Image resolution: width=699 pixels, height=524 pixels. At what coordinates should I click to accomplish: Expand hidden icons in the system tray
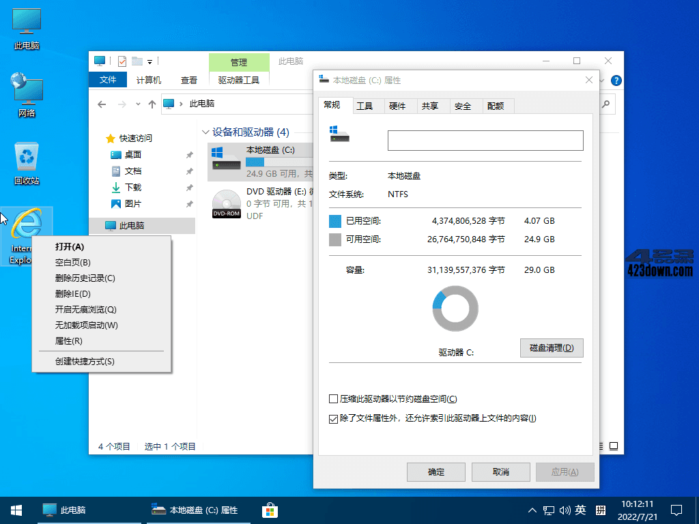click(x=531, y=510)
